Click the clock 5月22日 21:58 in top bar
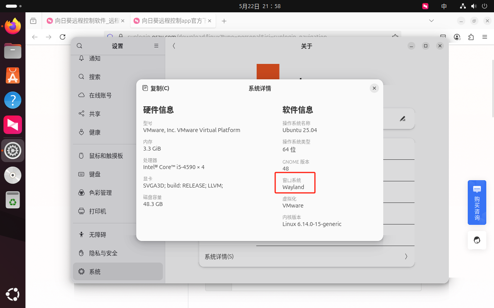The width and height of the screenshot is (494, 308). [260, 6]
